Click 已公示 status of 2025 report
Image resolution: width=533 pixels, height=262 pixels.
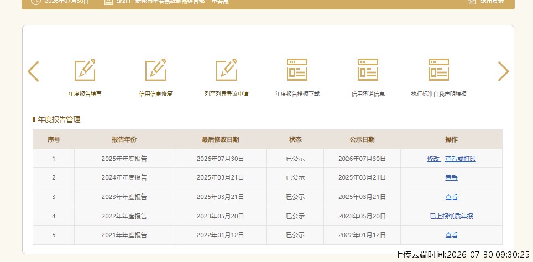(295, 159)
